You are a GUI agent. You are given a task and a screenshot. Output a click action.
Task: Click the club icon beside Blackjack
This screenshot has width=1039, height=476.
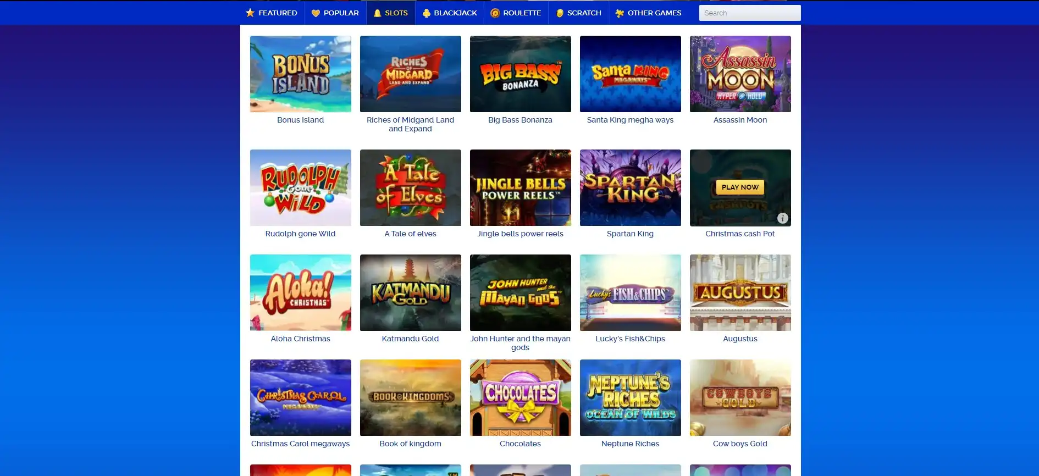[426, 13]
